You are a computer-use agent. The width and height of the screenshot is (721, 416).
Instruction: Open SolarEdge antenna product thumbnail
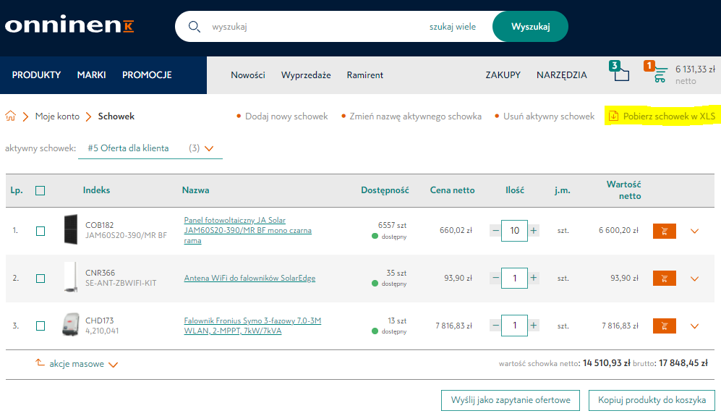click(x=70, y=277)
